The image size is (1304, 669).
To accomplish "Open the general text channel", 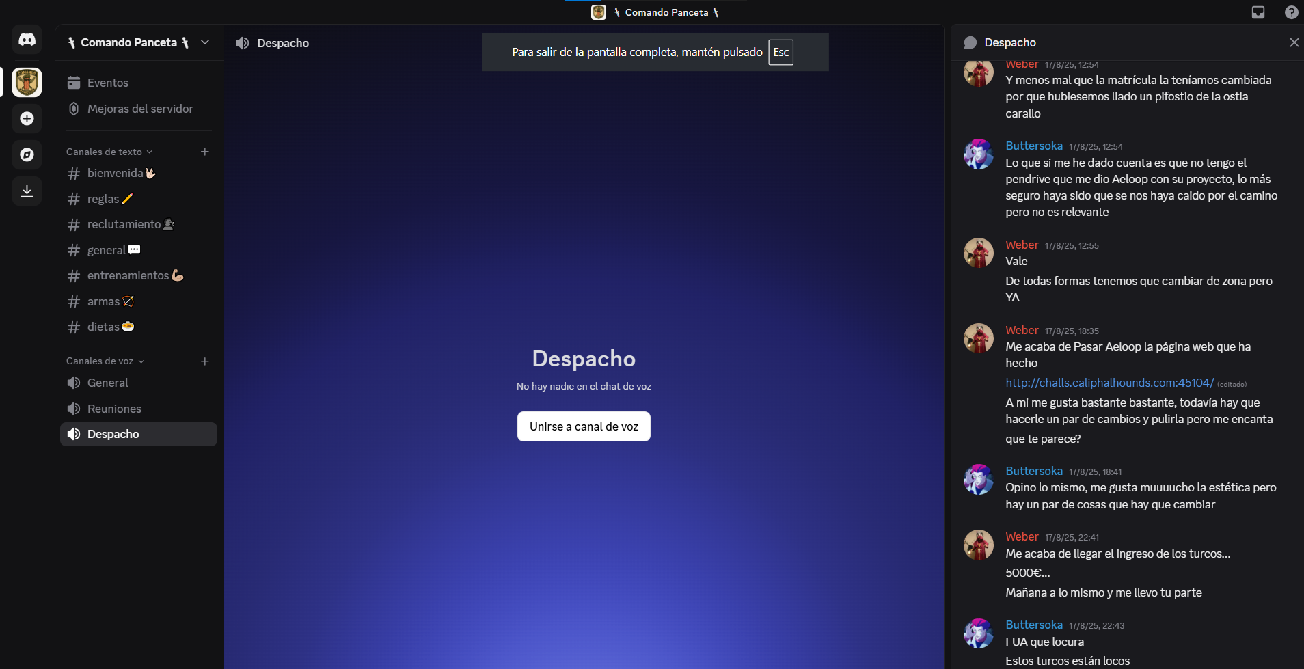I will coord(139,250).
